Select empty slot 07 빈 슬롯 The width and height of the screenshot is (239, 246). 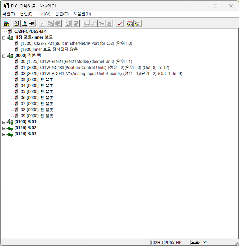coord(37,103)
